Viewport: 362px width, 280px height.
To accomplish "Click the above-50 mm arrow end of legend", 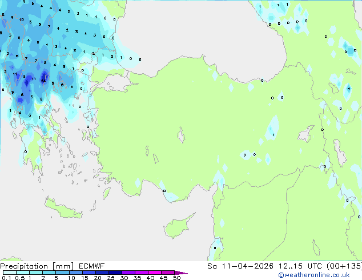I will [181, 273].
